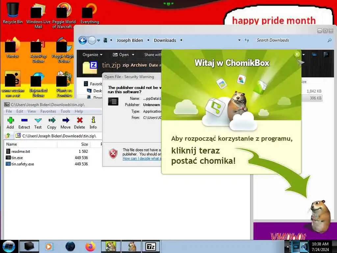
Task: Open the volume icon in system tray
Action: tap(304, 246)
